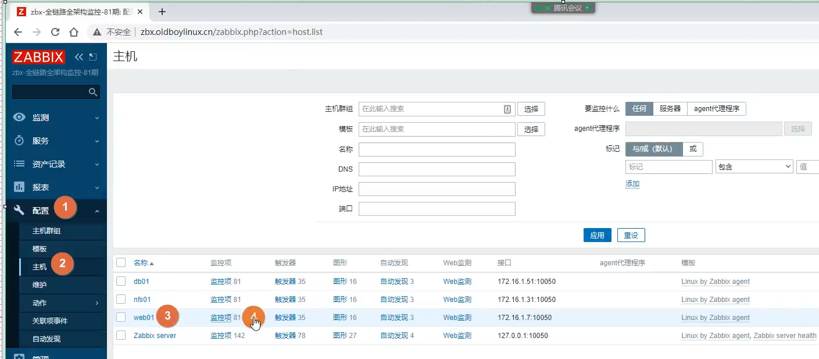Open the 包含 tag operator dropdown

coord(754,167)
